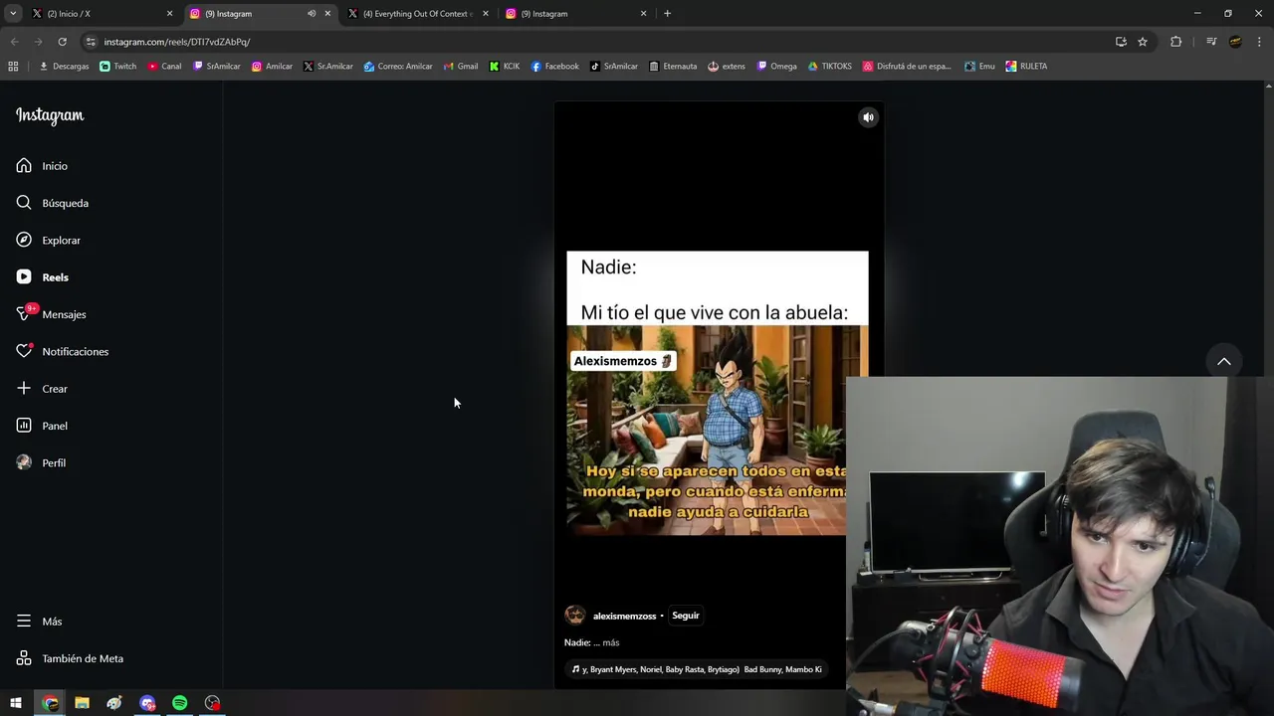Click the Chrome taskbar icon

(x=50, y=703)
